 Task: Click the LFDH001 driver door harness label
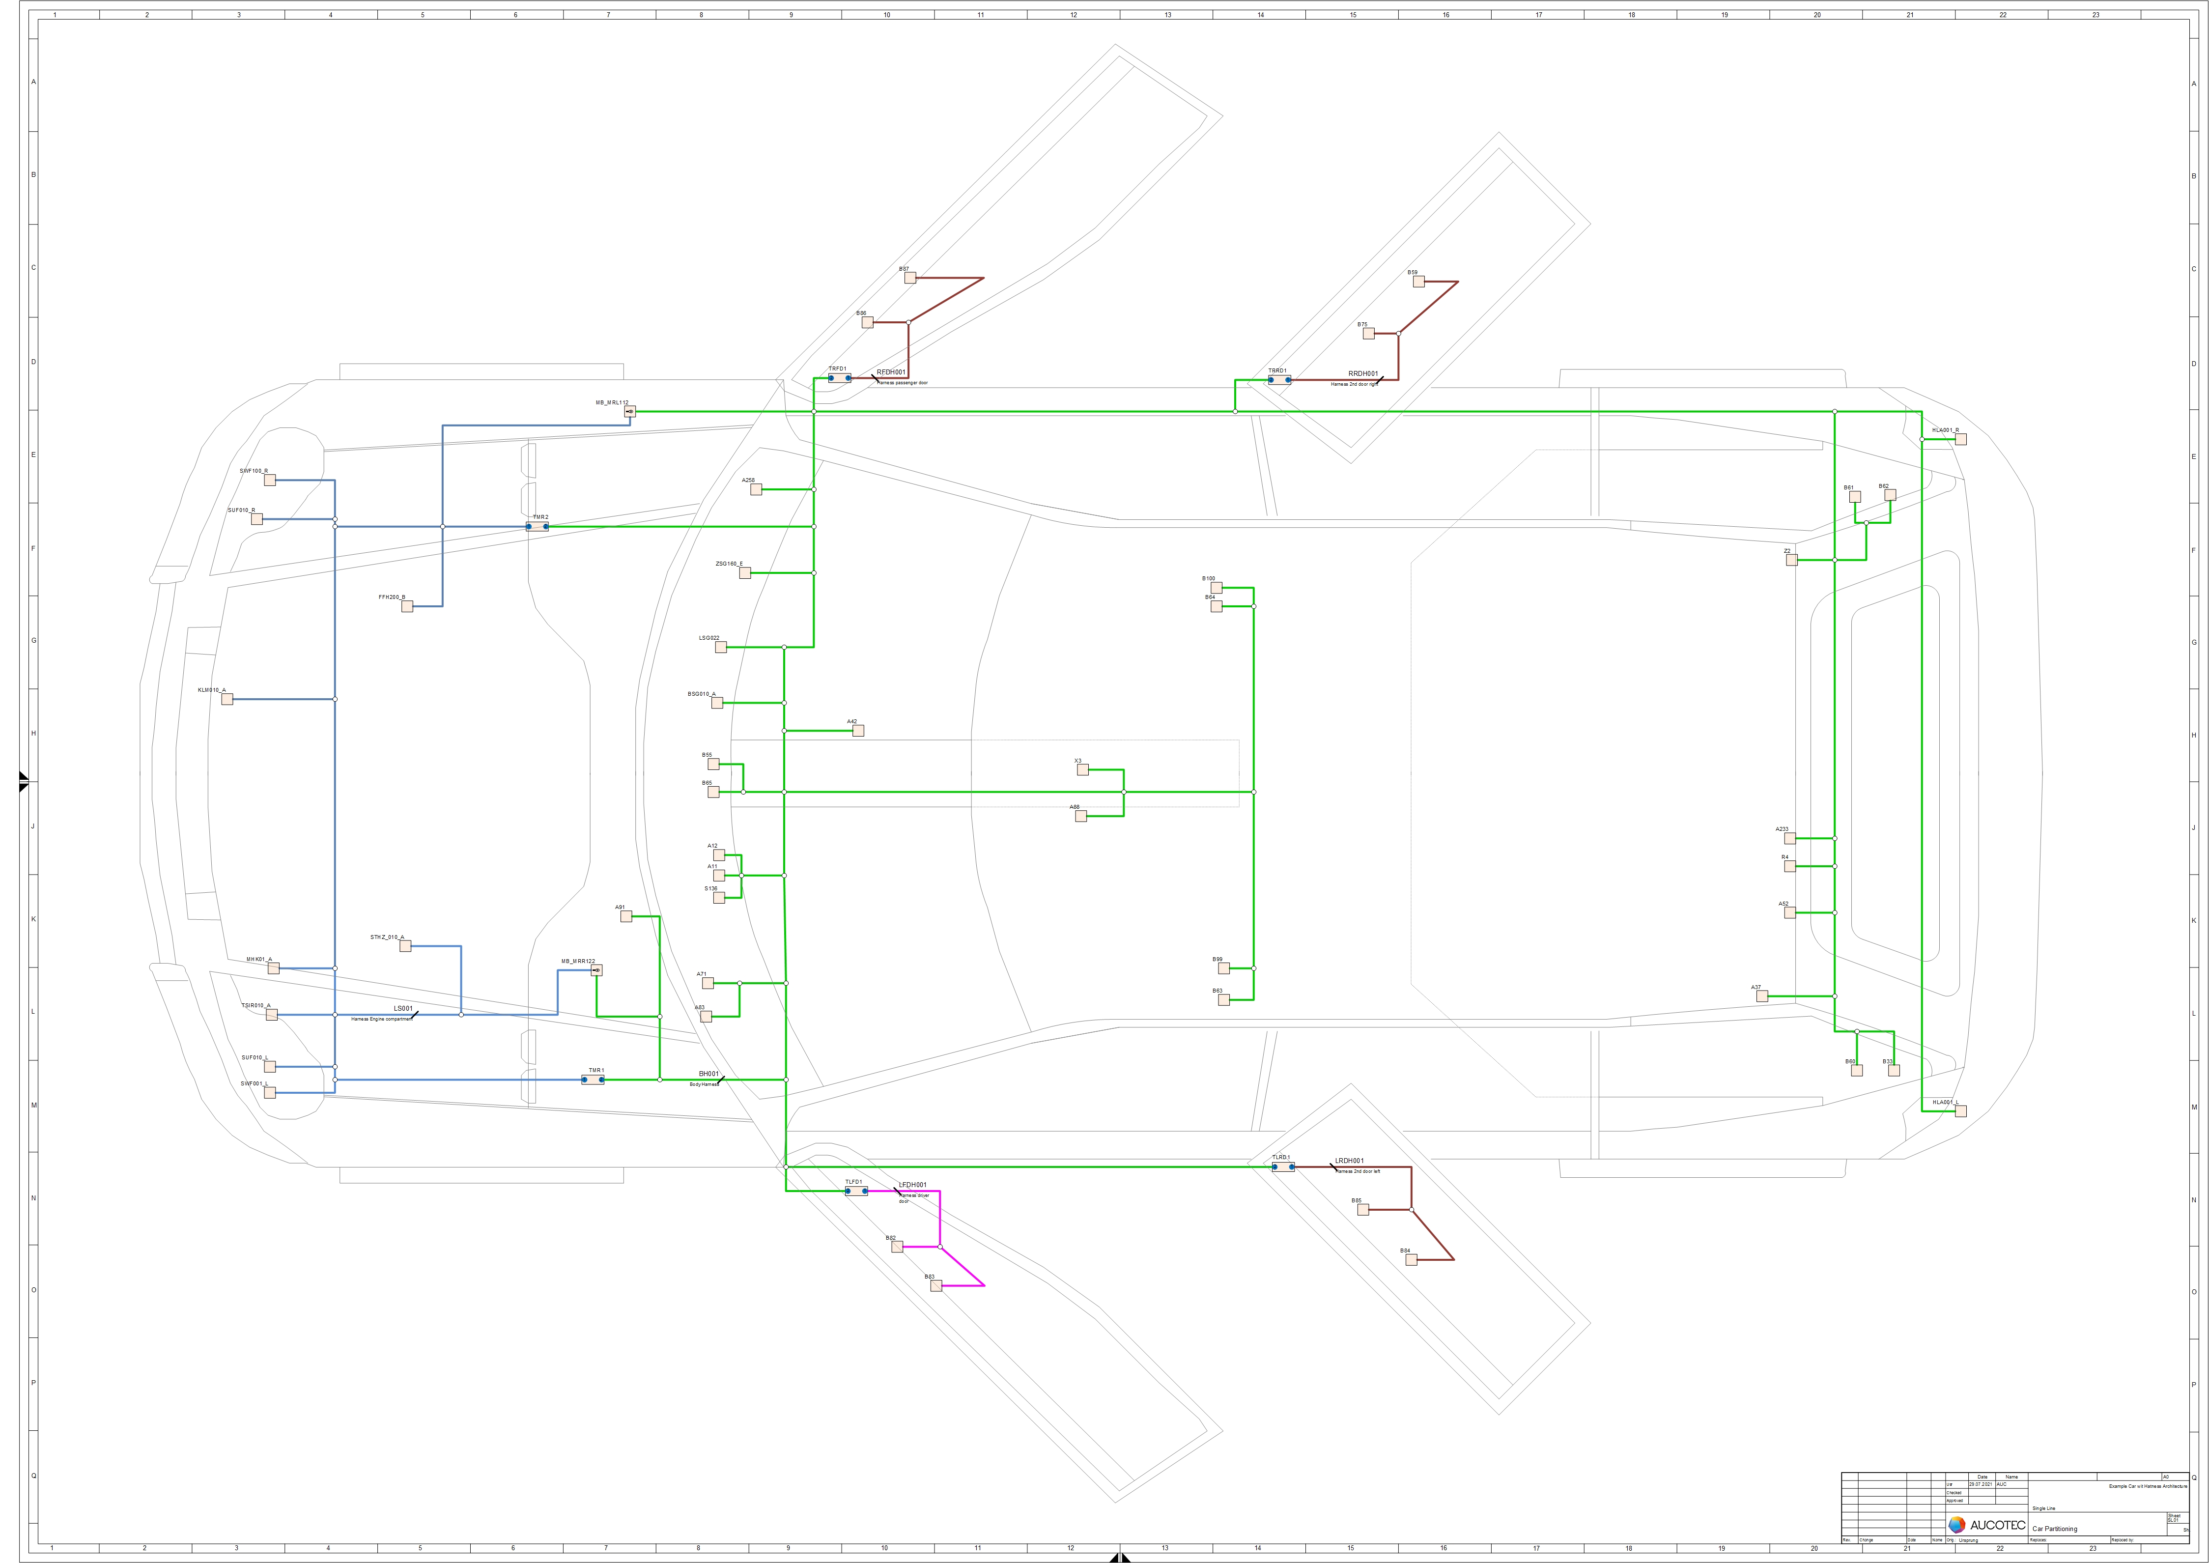[x=912, y=1184]
